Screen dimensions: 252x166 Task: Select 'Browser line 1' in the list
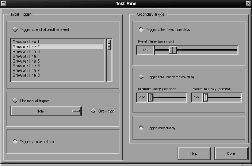[x=58, y=42]
